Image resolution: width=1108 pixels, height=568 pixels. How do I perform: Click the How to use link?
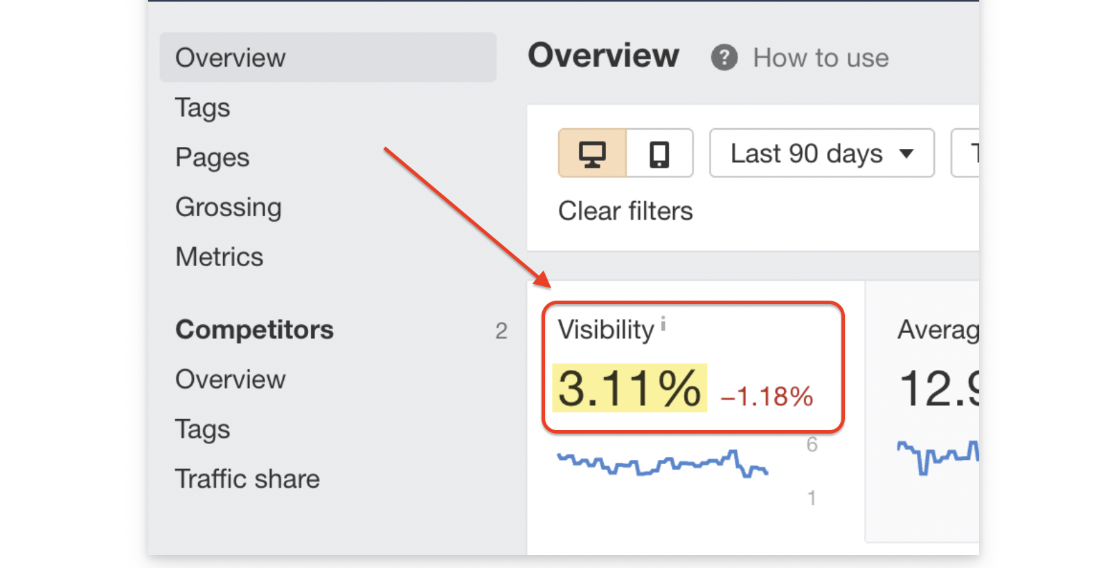821,58
